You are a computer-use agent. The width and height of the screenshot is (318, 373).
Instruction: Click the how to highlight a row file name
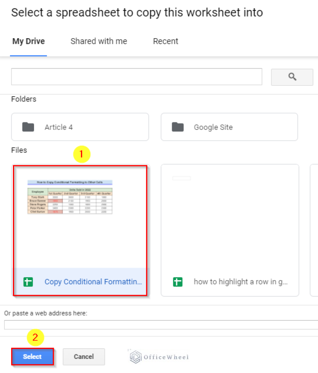coord(240,282)
